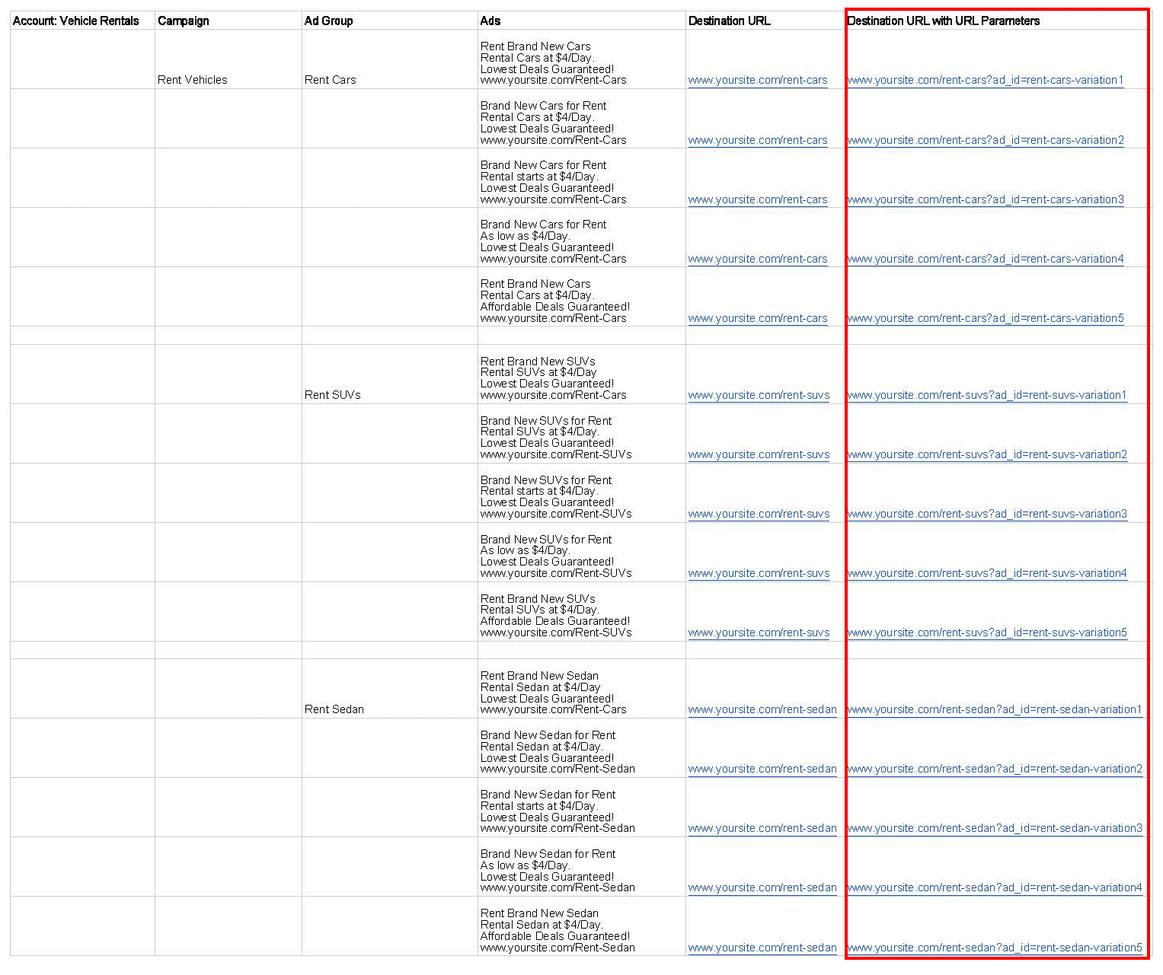Open plain rent-cars URL in the cars-variation5 row

pos(758,318)
